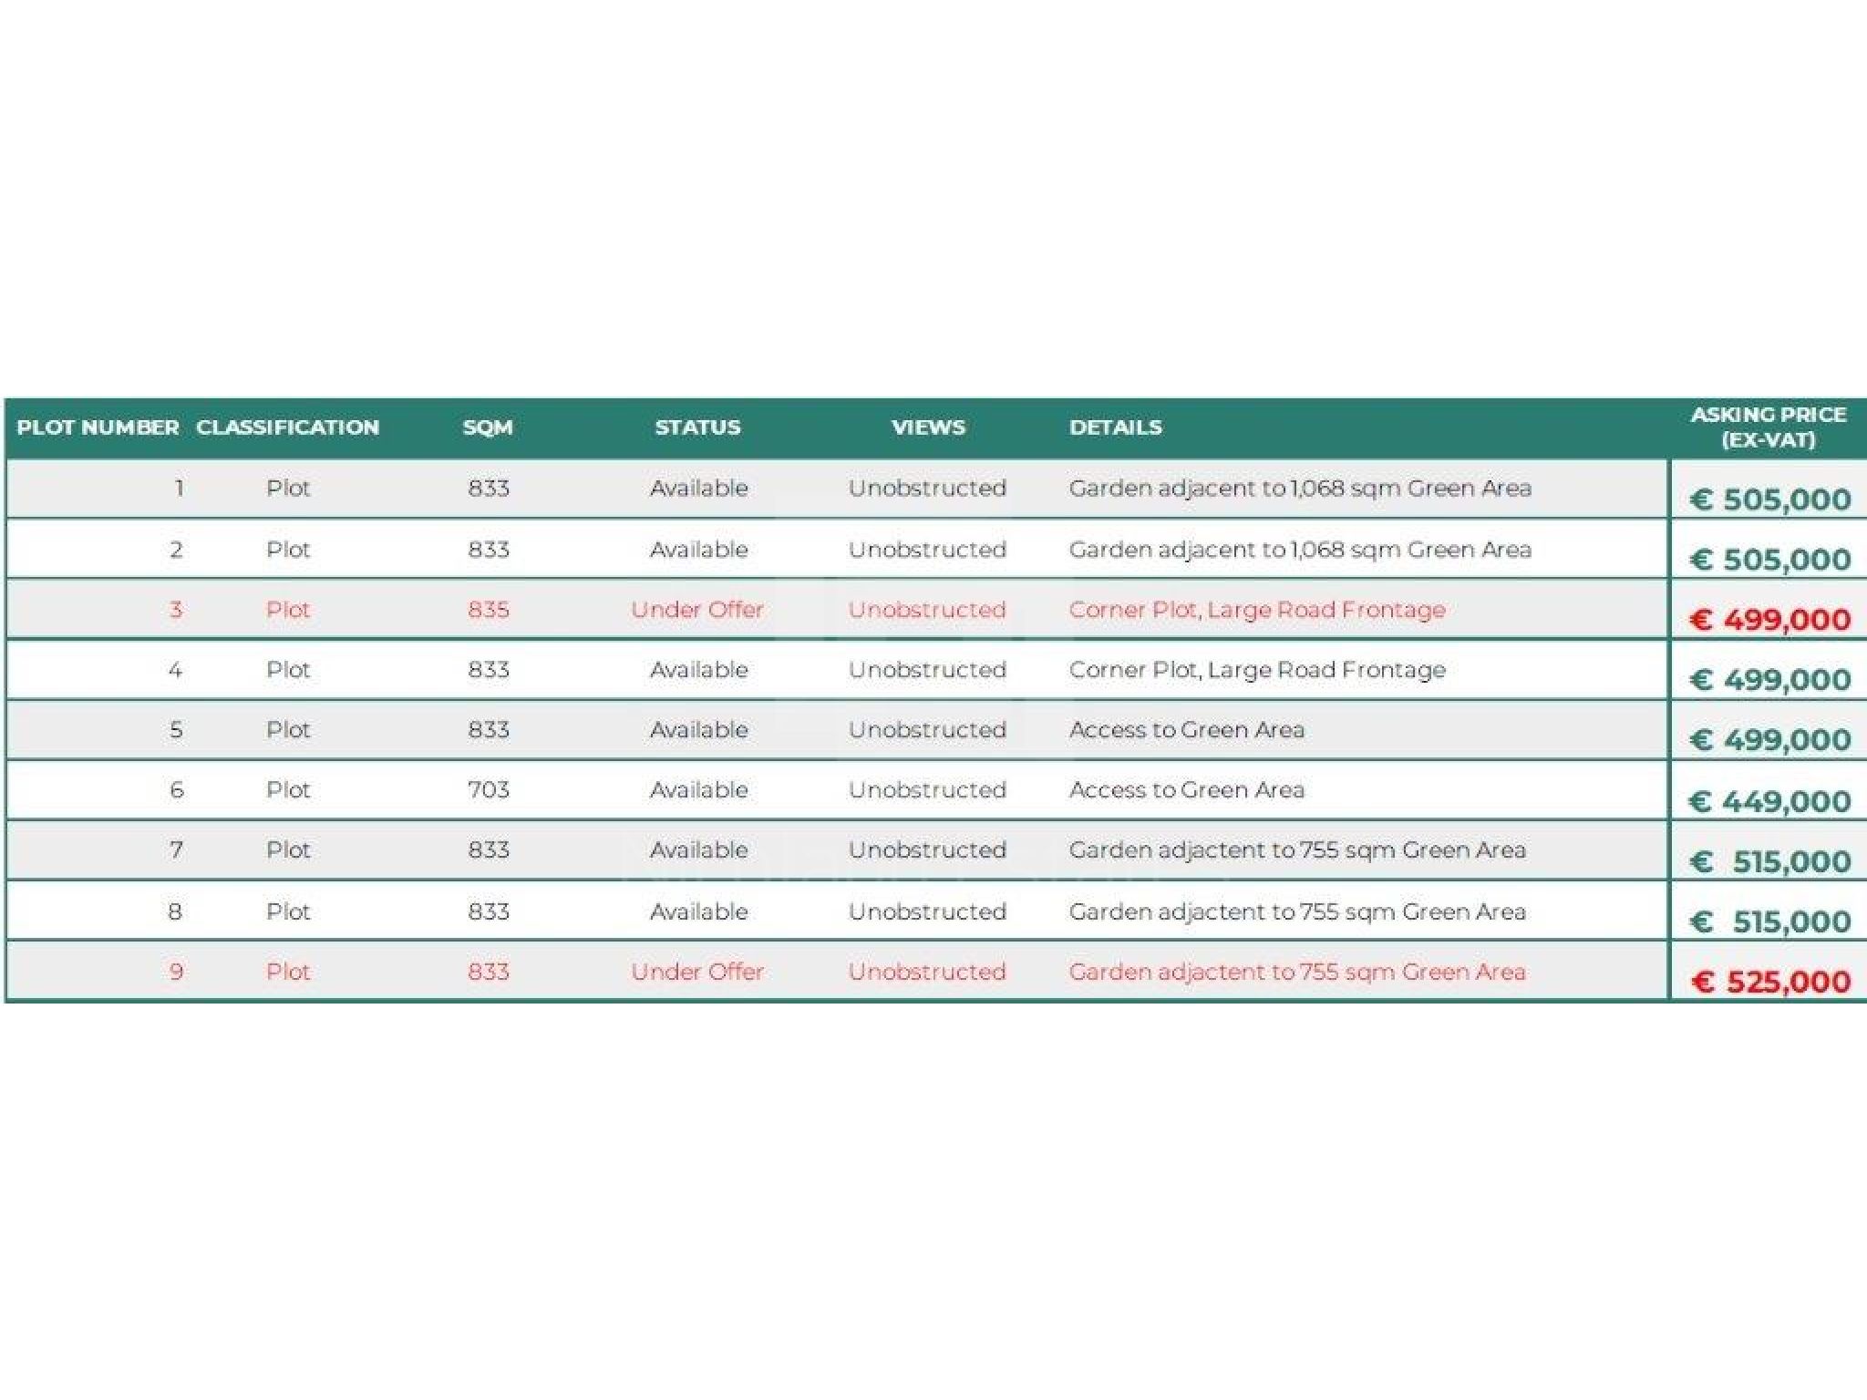This screenshot has height=1400, width=1867.
Task: Click the 833 sqm value for plot 9
Action: point(489,972)
